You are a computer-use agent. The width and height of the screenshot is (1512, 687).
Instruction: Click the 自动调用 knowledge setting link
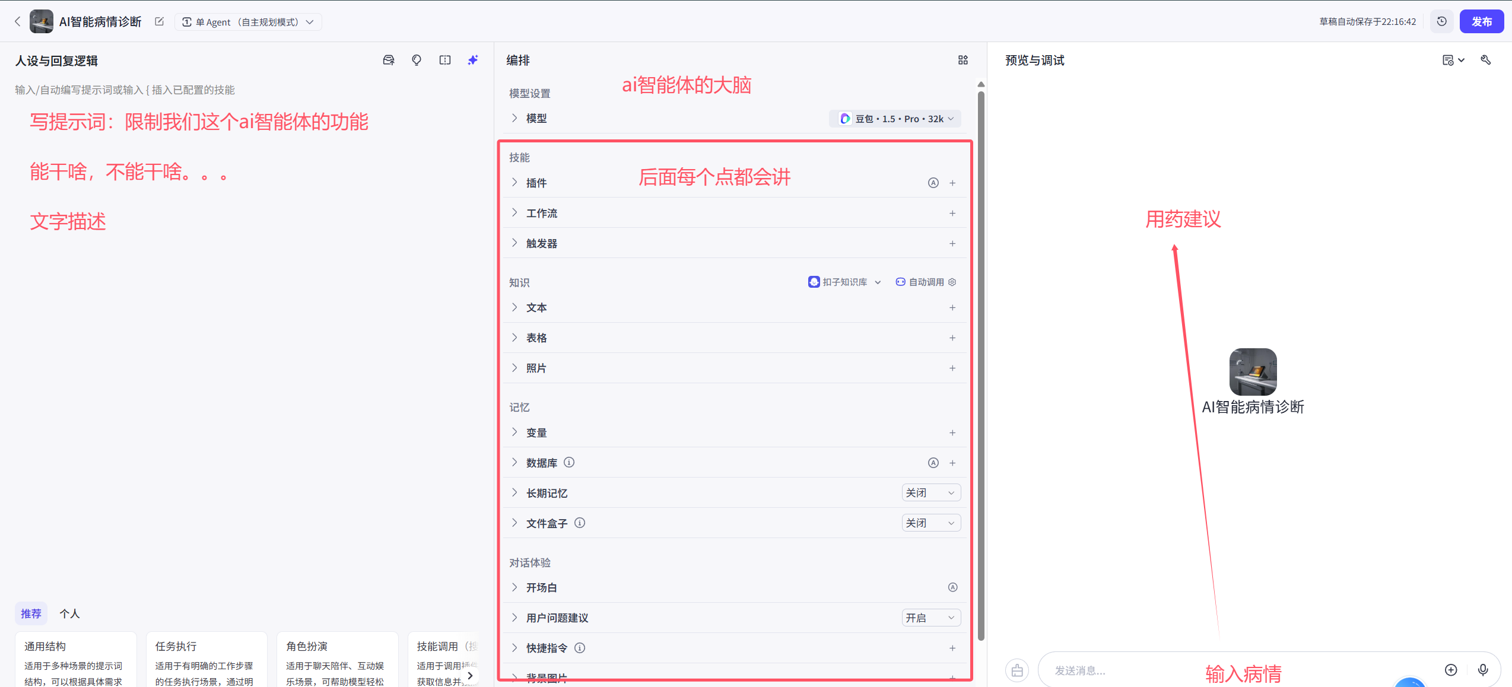click(x=926, y=282)
